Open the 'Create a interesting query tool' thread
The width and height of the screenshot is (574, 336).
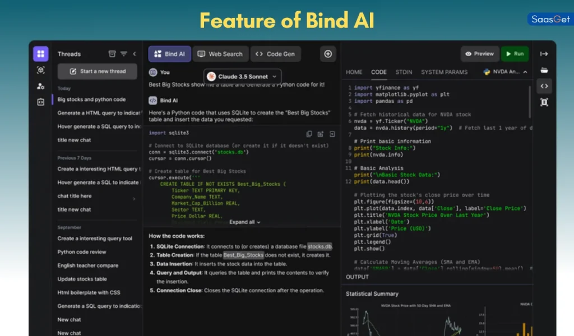[95, 239]
